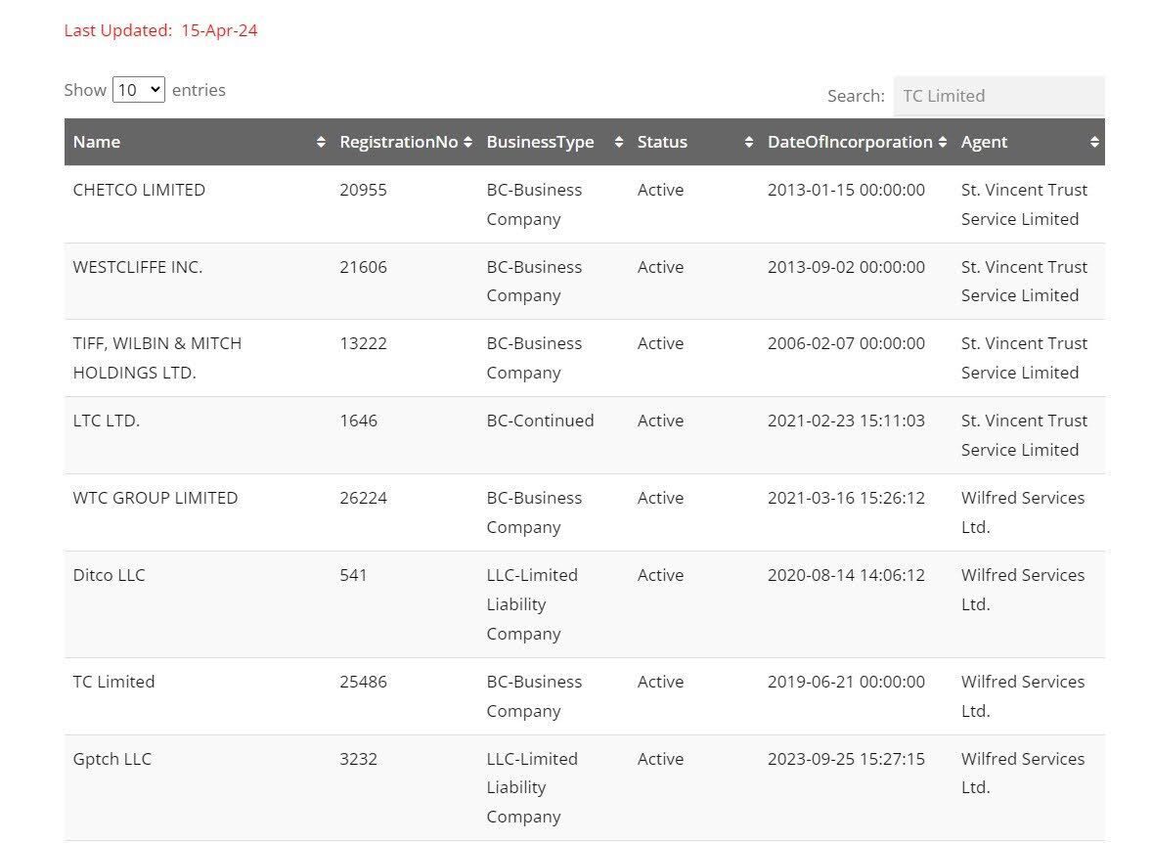Click Ditco LLC's LLC-Limited Liability Company cell
This screenshot has height=843, width=1152.
(532, 604)
